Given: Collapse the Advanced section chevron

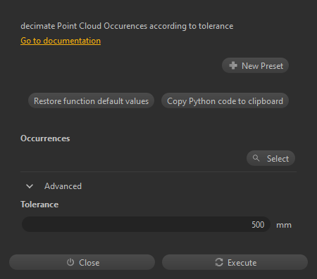Looking at the screenshot, I should click(x=30, y=186).
